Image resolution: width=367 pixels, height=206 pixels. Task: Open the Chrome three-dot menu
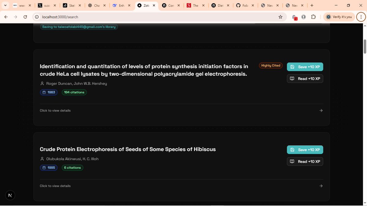pyautogui.click(x=361, y=17)
